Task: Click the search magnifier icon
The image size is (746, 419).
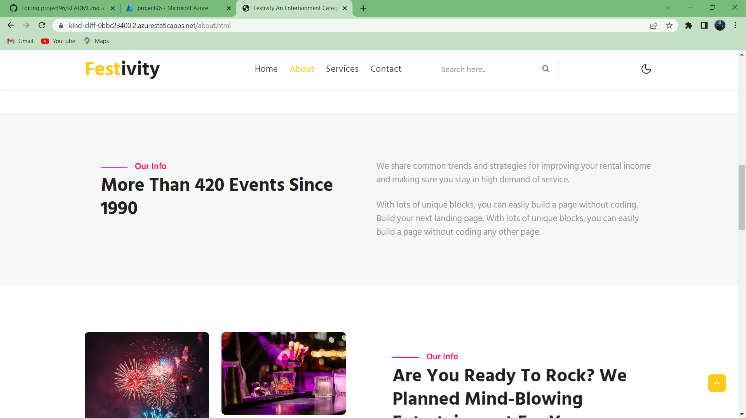Action: (546, 69)
